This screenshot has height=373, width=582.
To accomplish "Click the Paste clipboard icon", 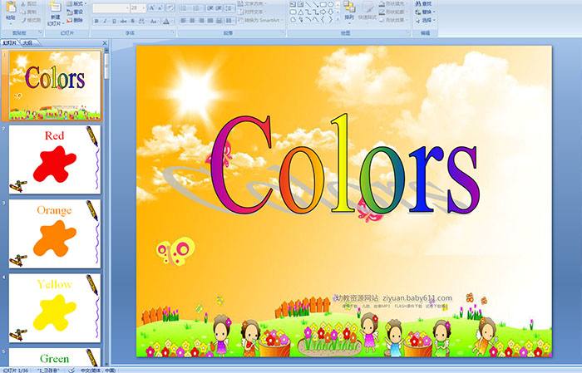I will [11, 7].
